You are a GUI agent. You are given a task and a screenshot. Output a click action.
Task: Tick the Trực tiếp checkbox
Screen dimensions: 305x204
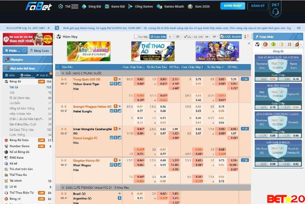(x=136, y=37)
